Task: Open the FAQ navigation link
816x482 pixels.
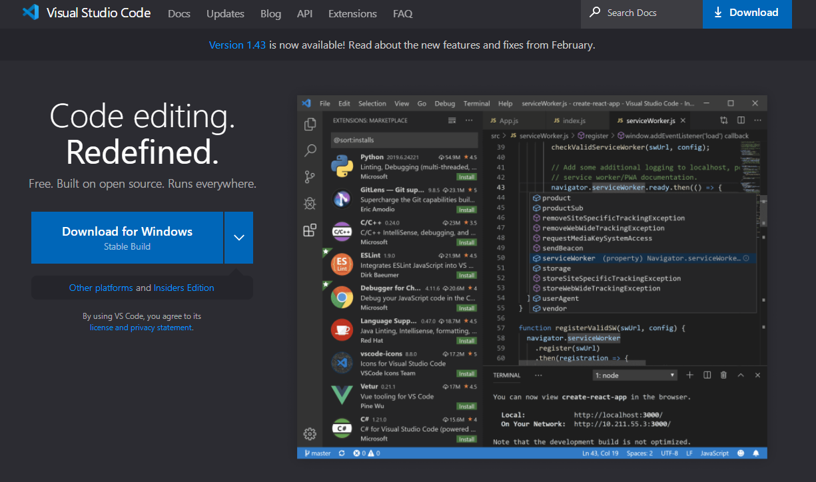Action: (402, 13)
